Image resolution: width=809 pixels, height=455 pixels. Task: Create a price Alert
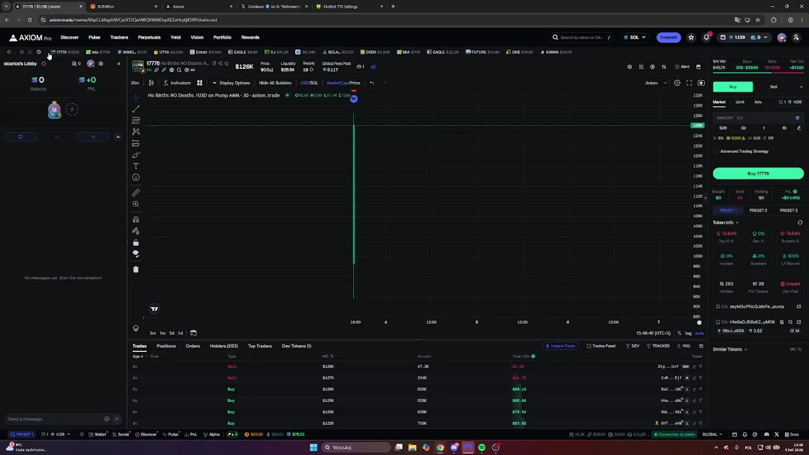point(682,67)
